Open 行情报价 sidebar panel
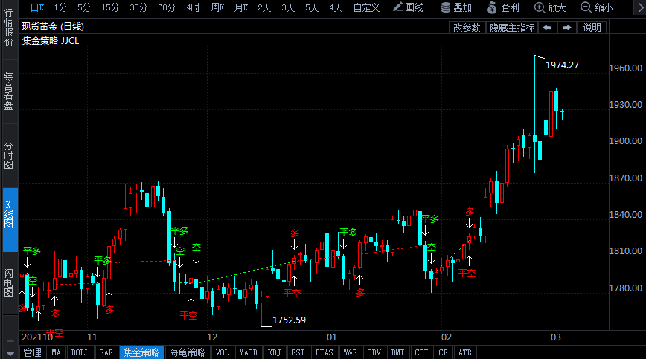The height and width of the screenshot is (359, 646). [x=9, y=28]
